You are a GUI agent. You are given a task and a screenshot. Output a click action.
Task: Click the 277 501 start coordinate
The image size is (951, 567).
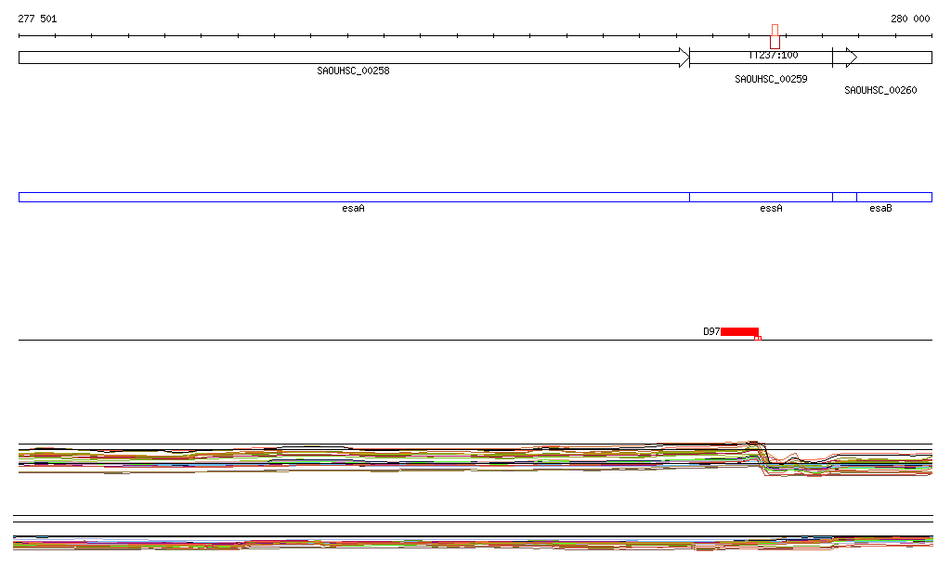[37, 19]
